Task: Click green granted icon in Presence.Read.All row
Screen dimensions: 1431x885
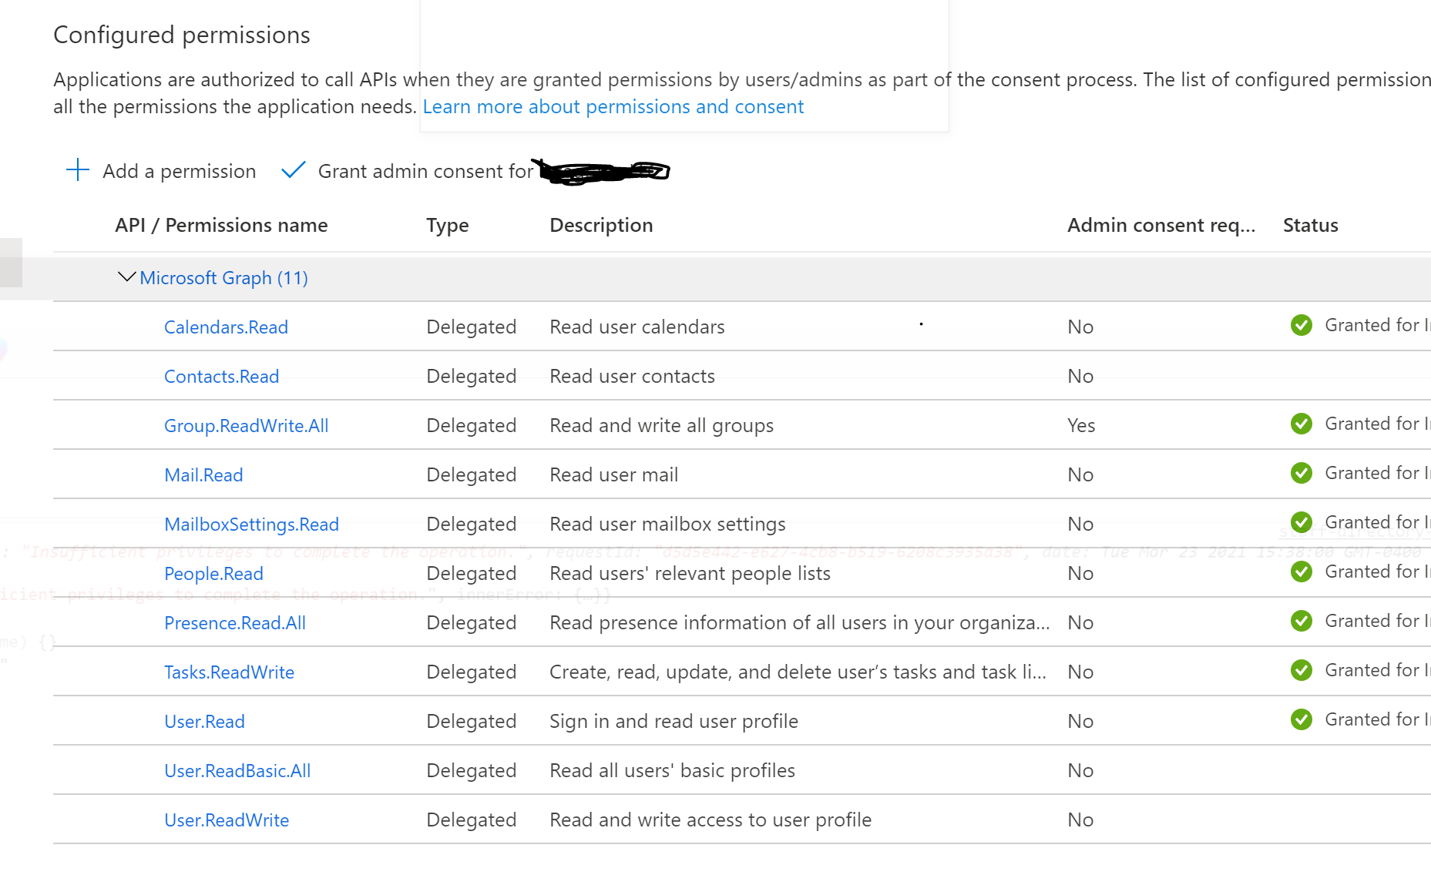Action: point(1301,622)
